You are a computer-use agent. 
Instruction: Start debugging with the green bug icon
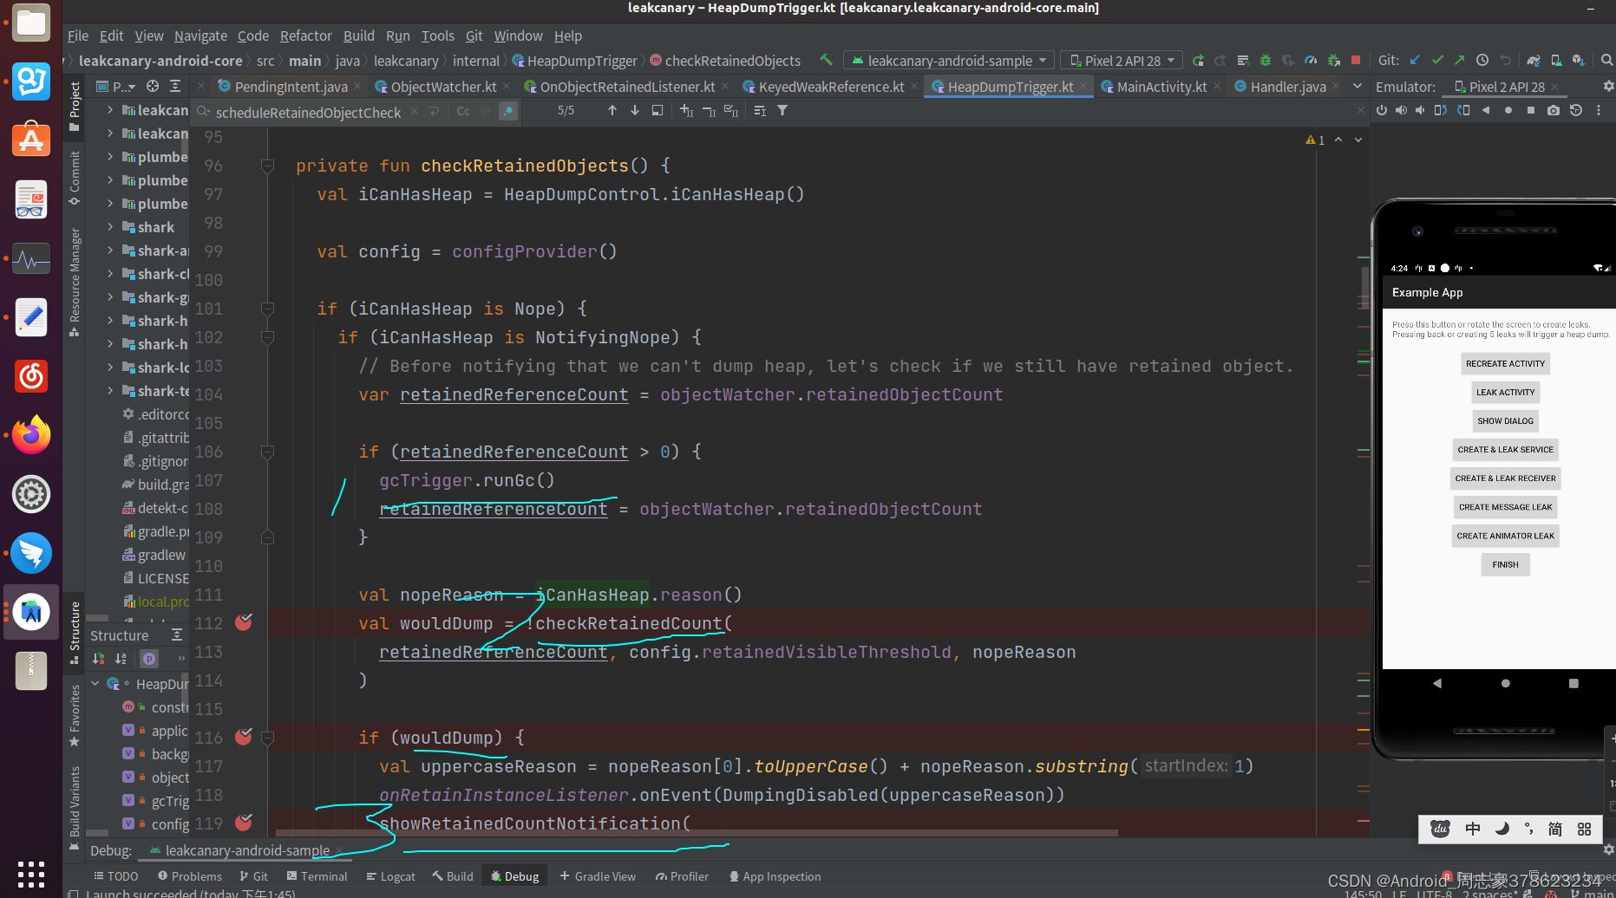point(1266,61)
